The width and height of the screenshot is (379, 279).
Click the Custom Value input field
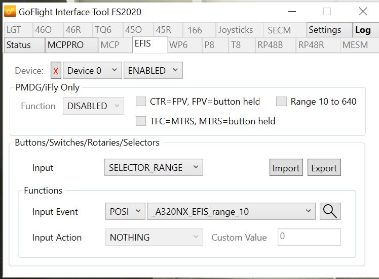click(309, 237)
